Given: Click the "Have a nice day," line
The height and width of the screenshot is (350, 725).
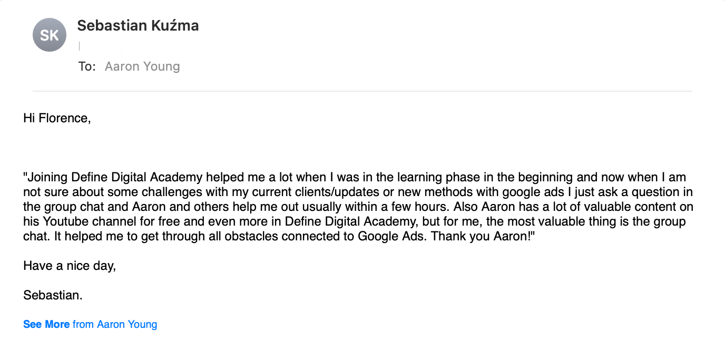Looking at the screenshot, I should [69, 266].
